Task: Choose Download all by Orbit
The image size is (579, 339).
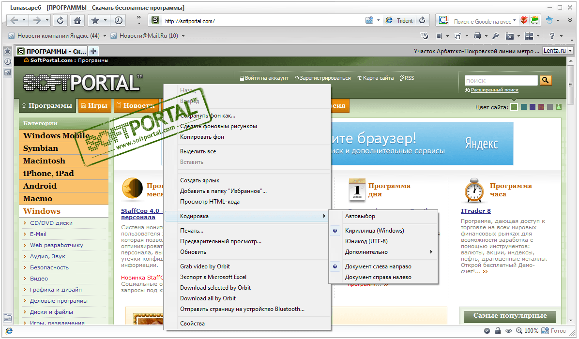Action: (x=247, y=298)
